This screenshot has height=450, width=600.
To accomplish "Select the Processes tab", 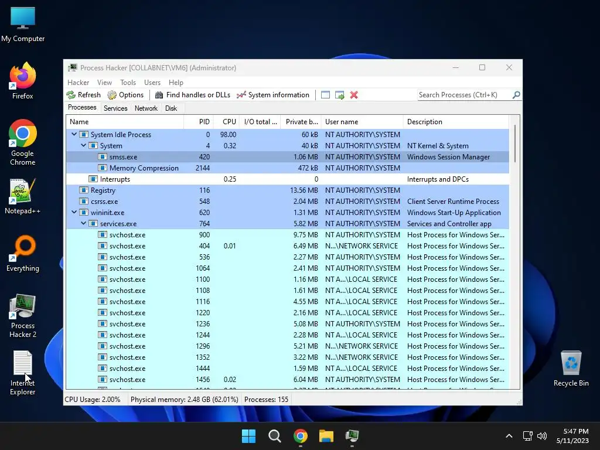I will point(82,108).
